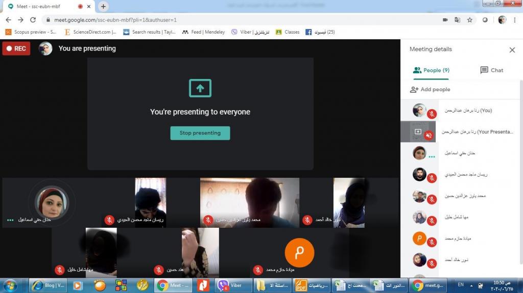This screenshot has height=293, width=523.
Task: Toggle muted mic on ميادة حازم محمد tile
Action: [258, 270]
